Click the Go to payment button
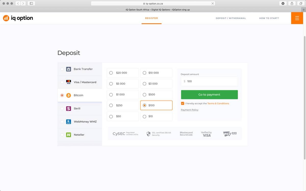 click(x=209, y=94)
